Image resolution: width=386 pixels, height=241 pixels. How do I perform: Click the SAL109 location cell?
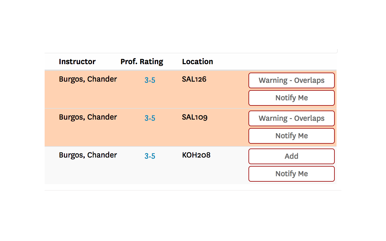(195, 117)
